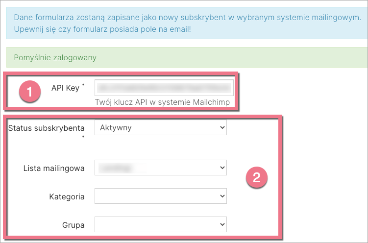Expand the Grupa dropdown
Image resolution: width=368 pixels, height=243 pixels.
(x=160, y=225)
